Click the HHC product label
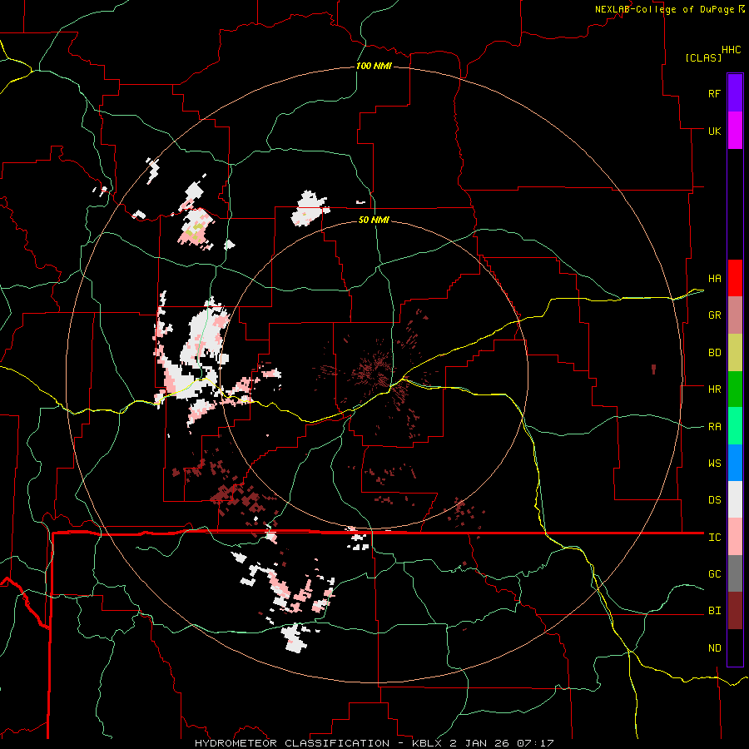 [732, 50]
